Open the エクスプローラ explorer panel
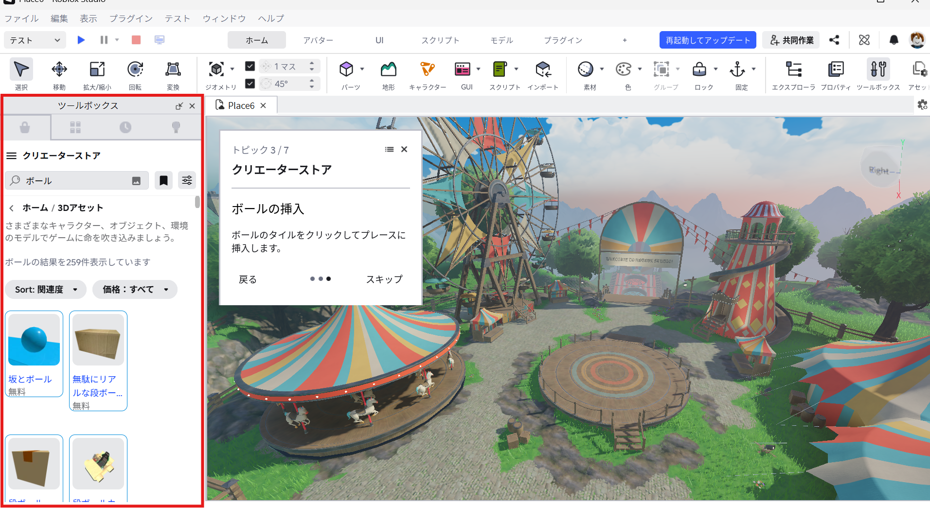Viewport: 930px width, 522px height. 794,74
